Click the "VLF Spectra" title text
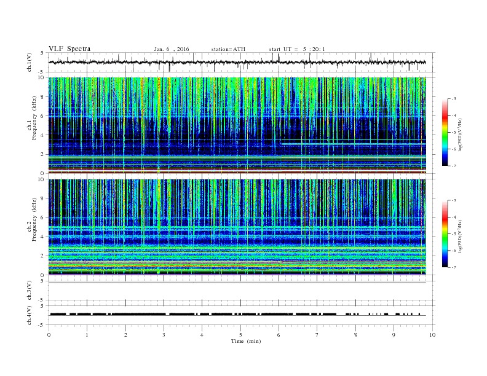 click(69, 49)
